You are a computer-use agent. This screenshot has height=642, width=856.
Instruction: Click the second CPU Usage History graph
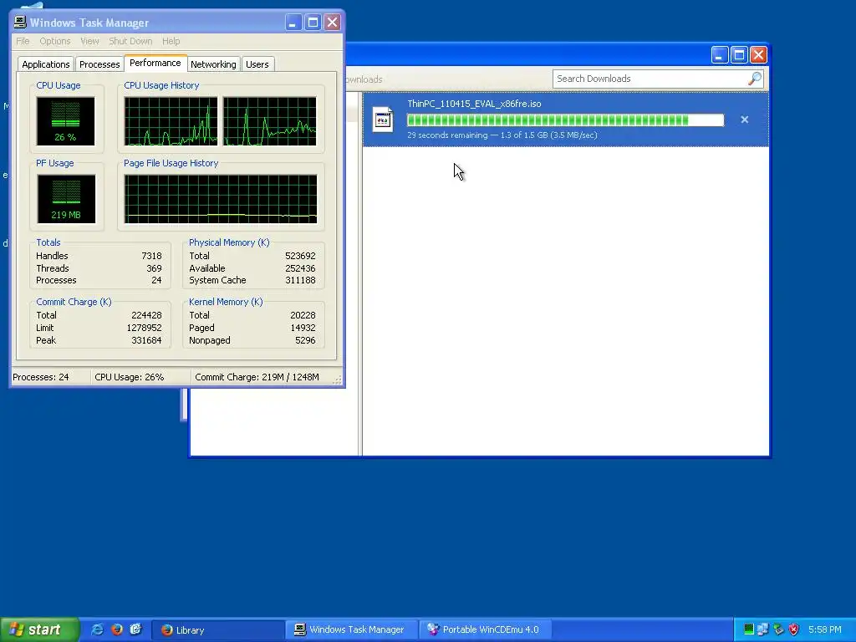[270, 121]
